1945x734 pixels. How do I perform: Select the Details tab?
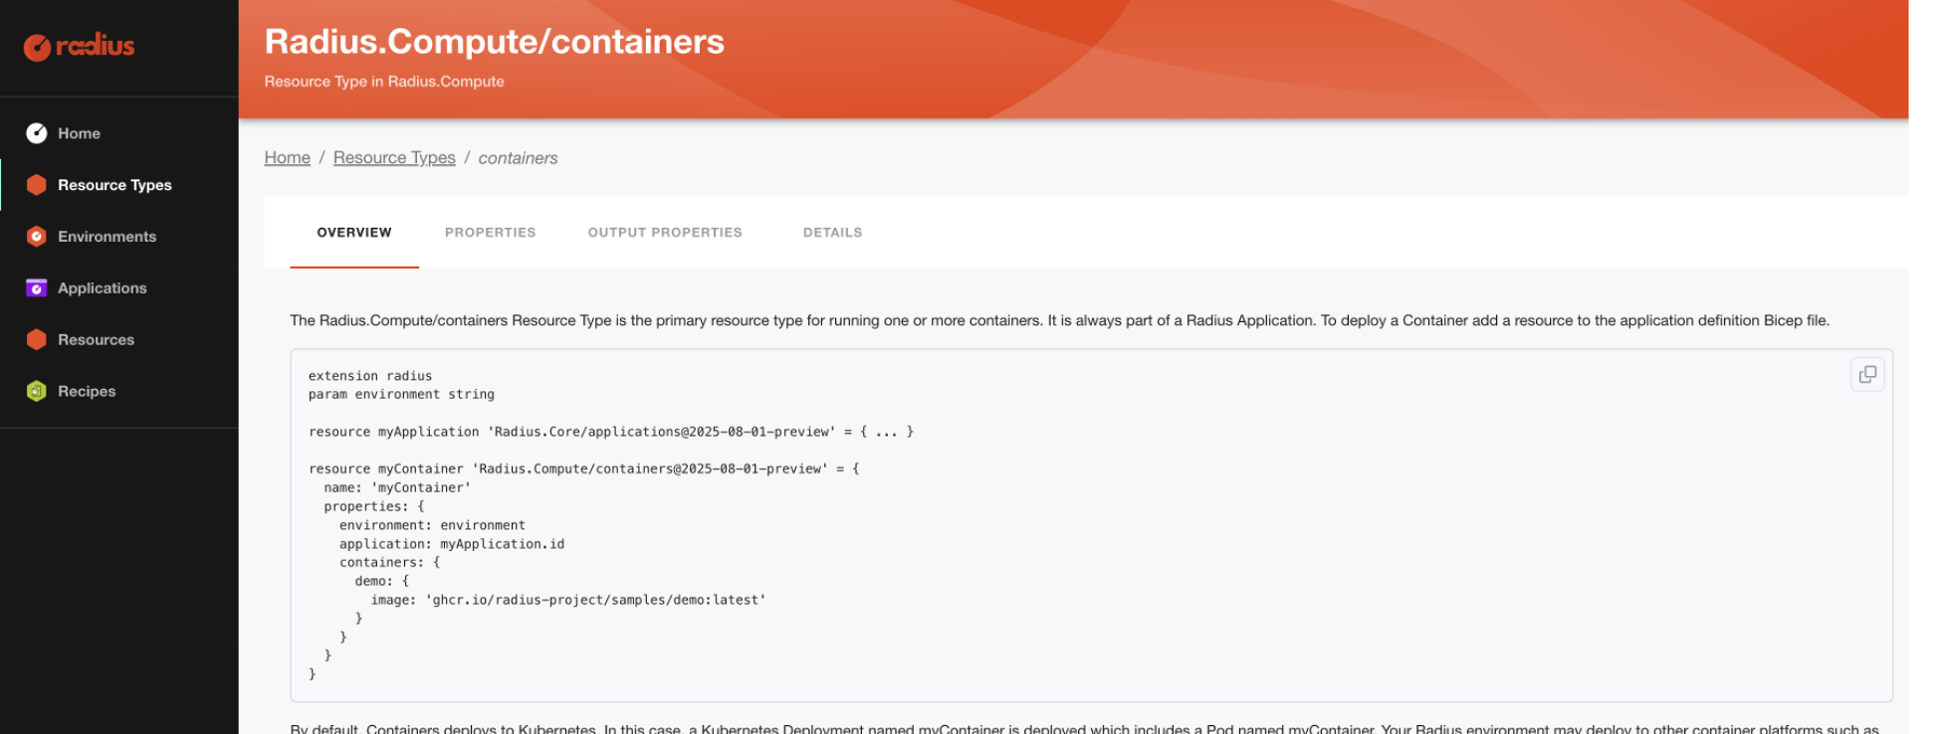[x=832, y=233]
